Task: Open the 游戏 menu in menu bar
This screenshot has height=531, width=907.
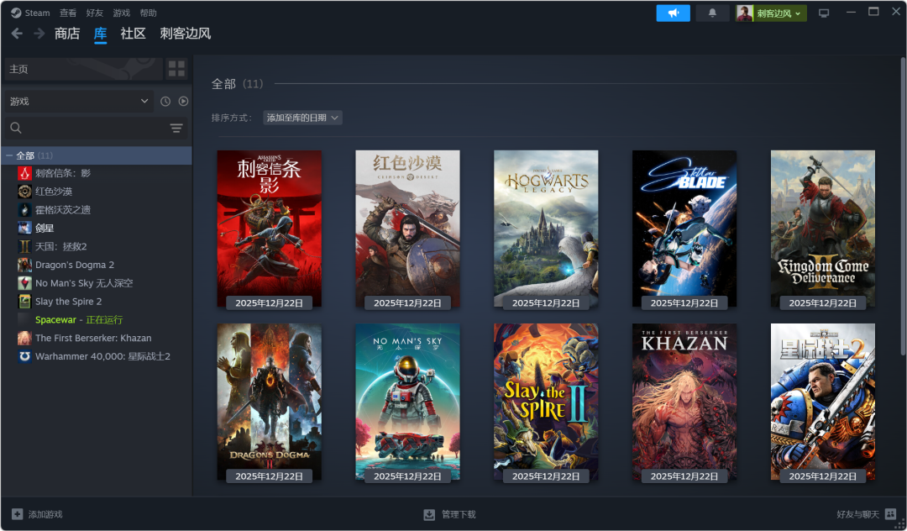Action: 122,13
